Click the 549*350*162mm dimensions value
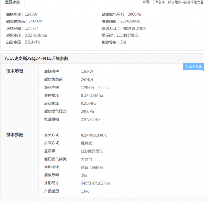Screen dimensions: 208x203 click(96, 183)
